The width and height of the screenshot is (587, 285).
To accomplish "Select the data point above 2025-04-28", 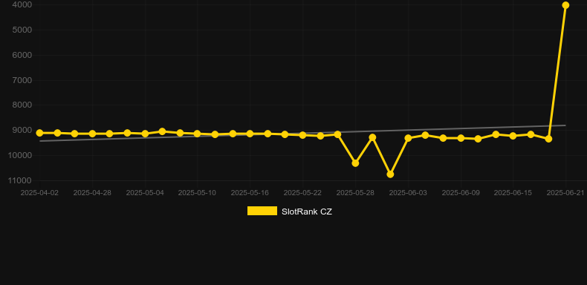I will coord(92,134).
